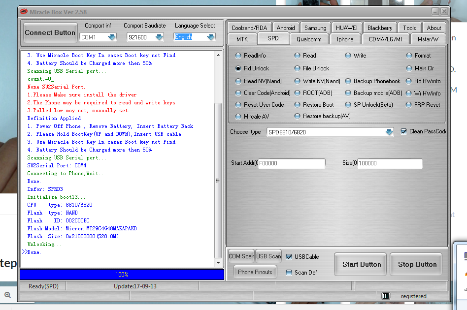467x310 pixels.
Task: Select the FRP Reset radio option
Action: pos(423,105)
